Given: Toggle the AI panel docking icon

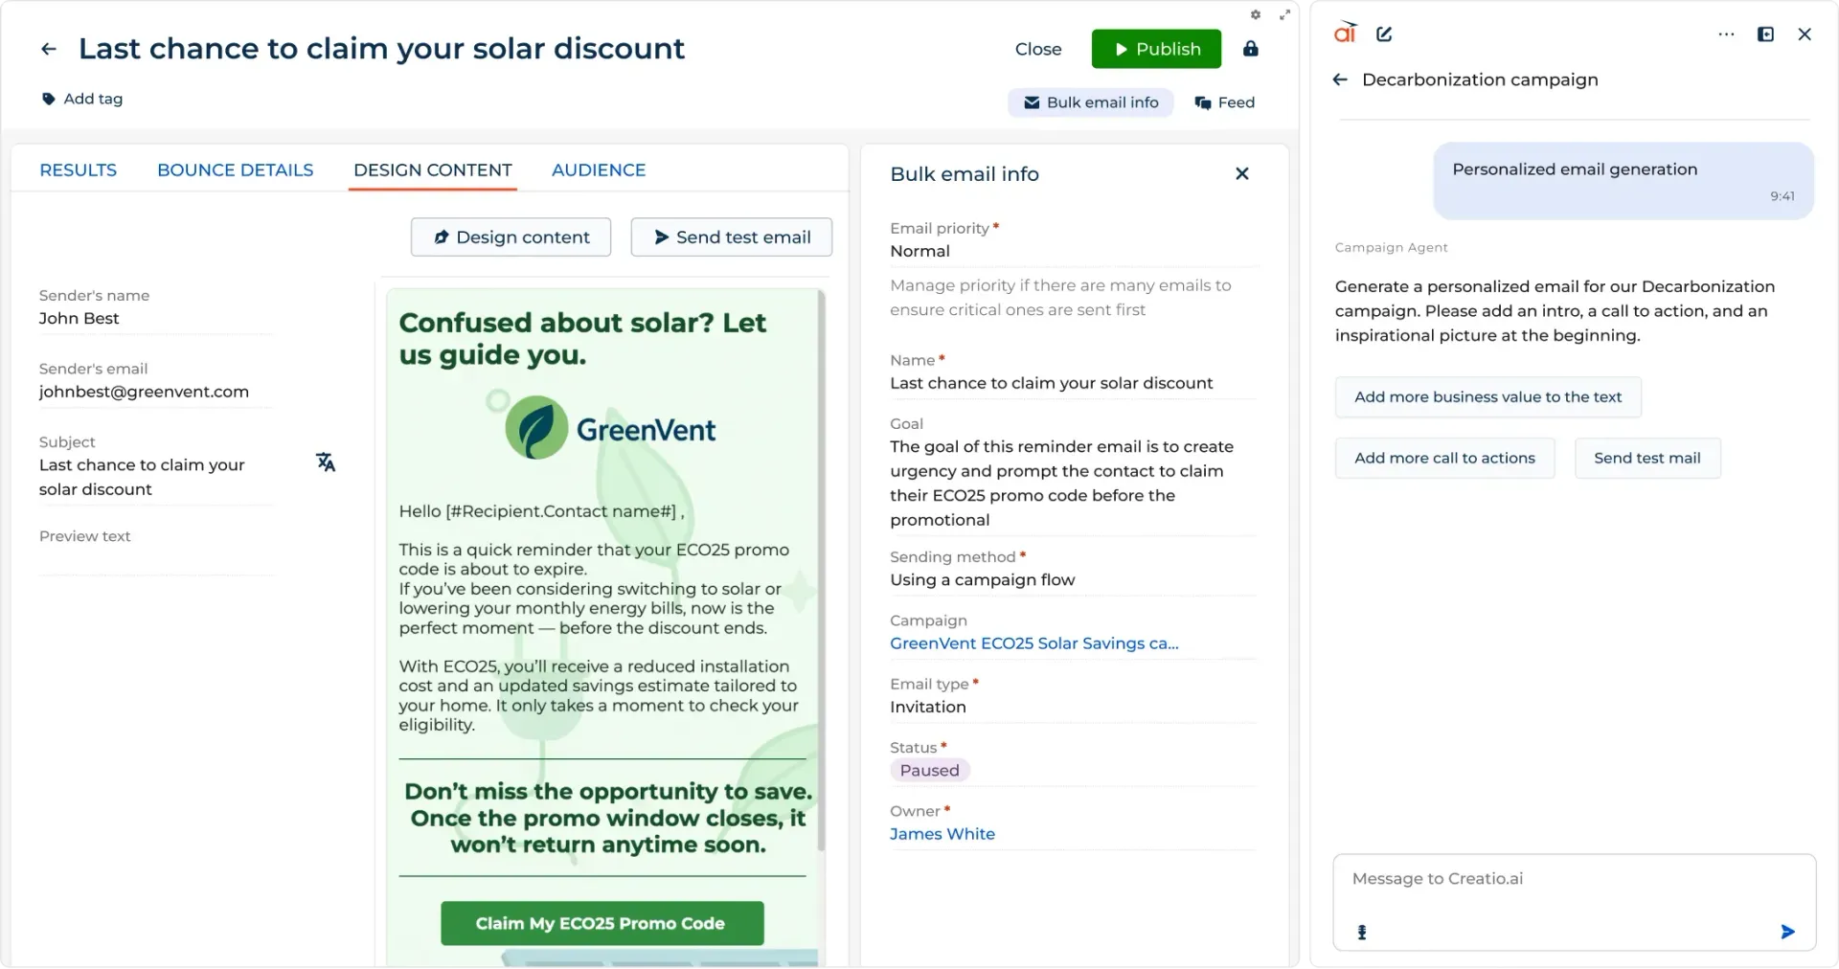Looking at the screenshot, I should [x=1765, y=34].
